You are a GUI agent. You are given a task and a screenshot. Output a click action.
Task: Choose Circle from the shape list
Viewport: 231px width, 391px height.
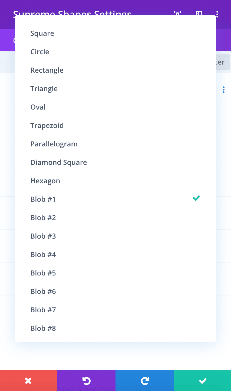(116, 52)
